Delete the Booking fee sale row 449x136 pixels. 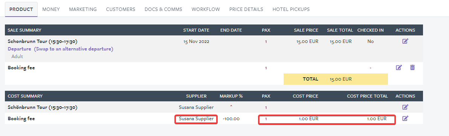pos(412,67)
